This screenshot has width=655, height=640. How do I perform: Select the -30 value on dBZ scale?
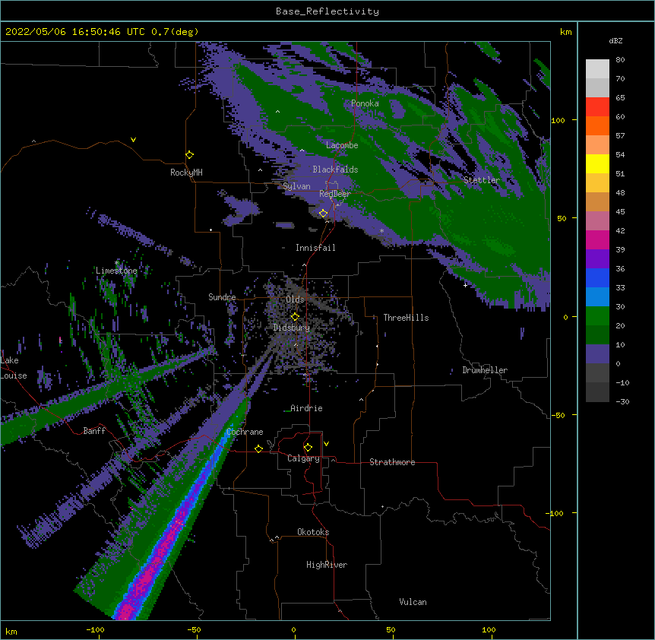click(622, 401)
